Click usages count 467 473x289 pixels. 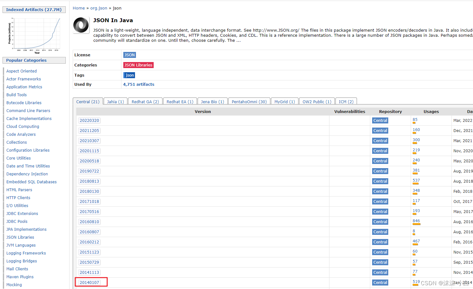(416, 241)
